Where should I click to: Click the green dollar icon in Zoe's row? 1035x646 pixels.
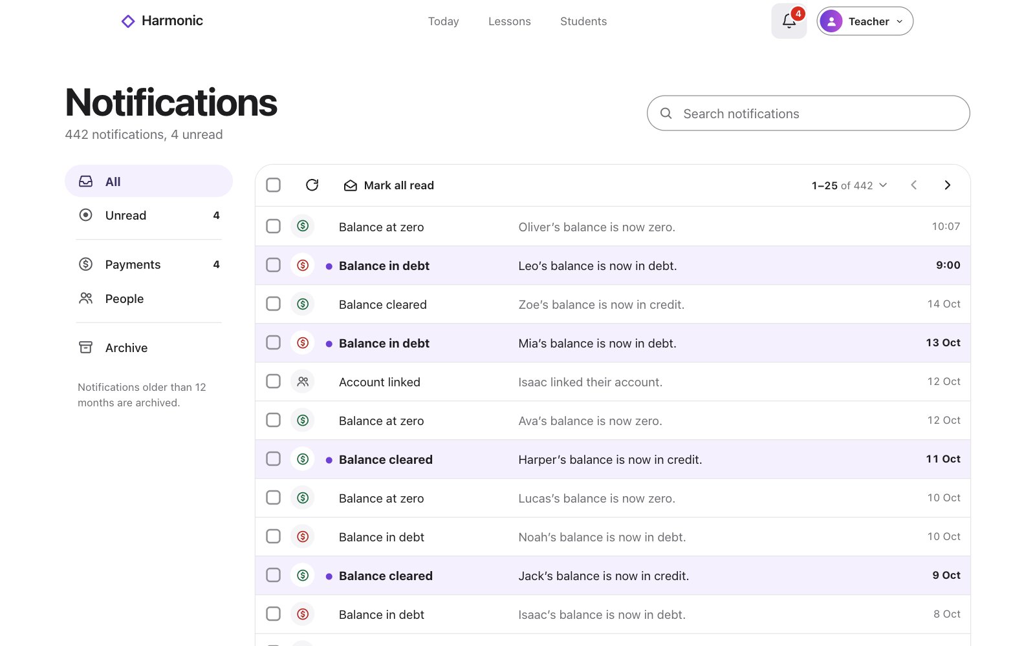[303, 304]
